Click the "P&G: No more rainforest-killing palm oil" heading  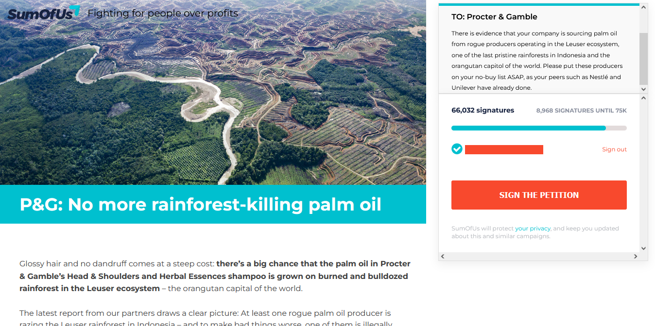tap(200, 205)
